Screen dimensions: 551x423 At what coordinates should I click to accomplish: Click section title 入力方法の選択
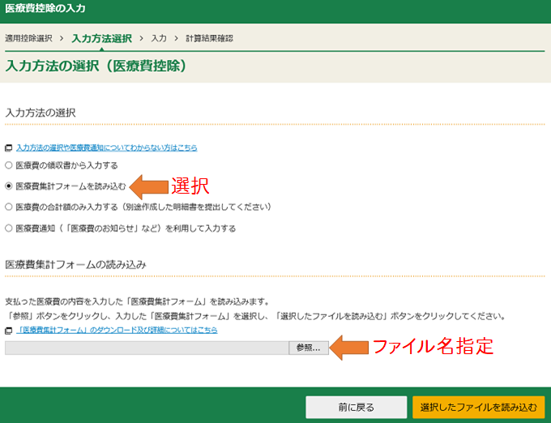coord(41,113)
